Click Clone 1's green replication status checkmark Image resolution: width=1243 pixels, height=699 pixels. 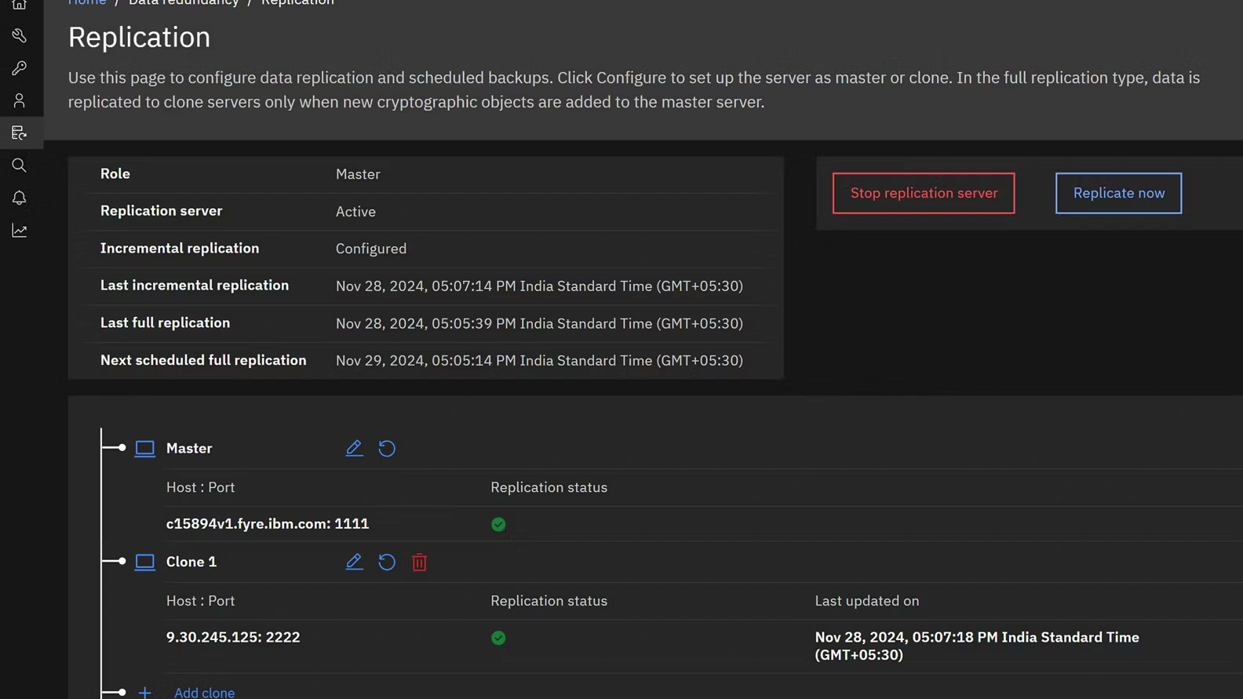pyautogui.click(x=498, y=638)
